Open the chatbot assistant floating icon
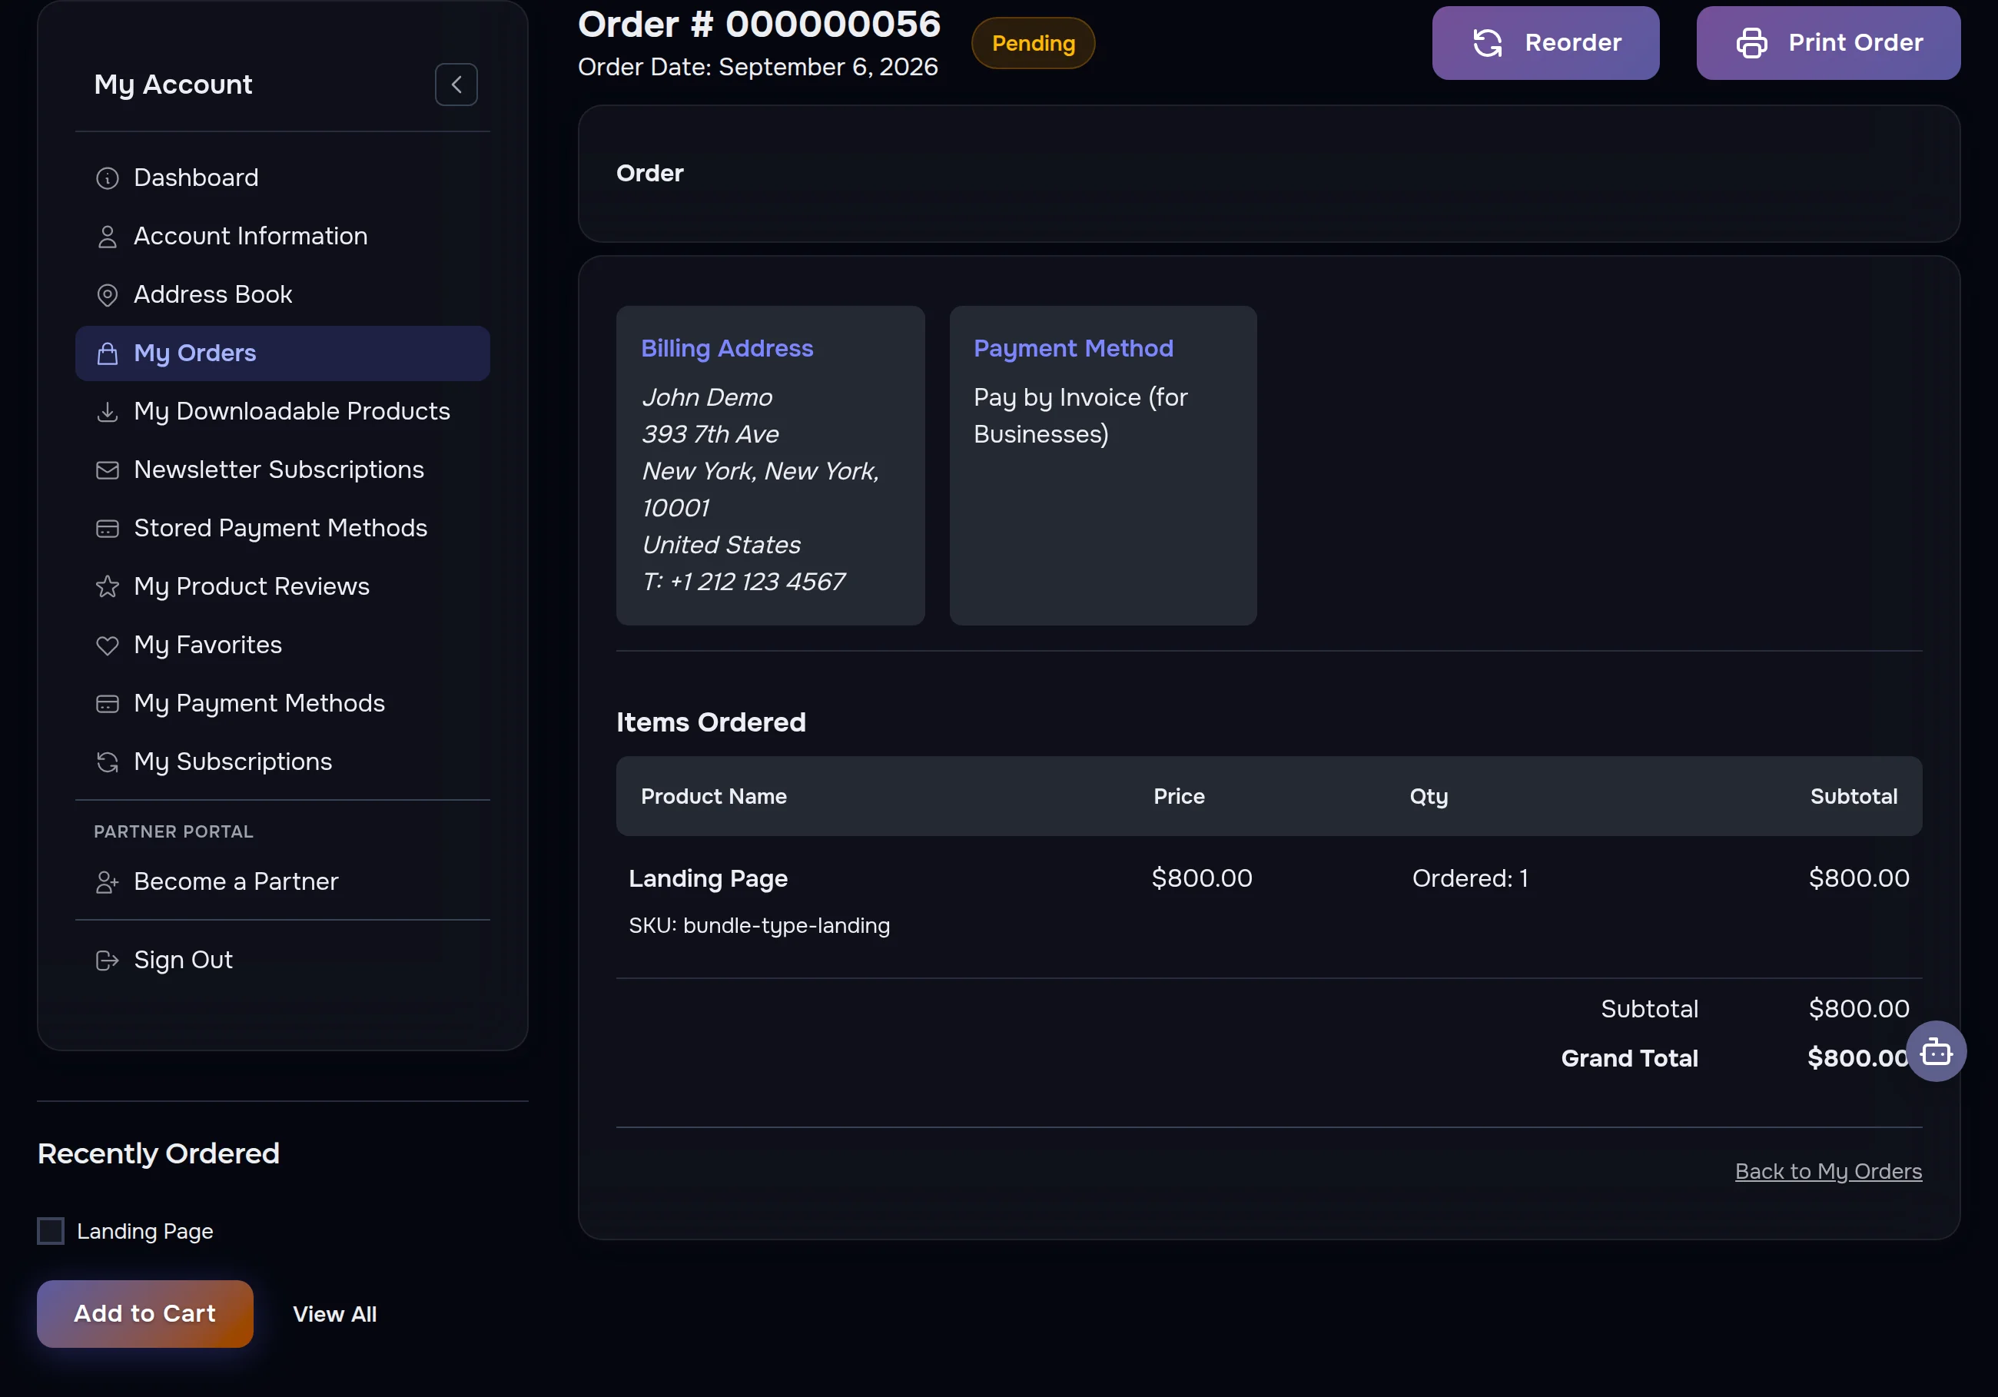 tap(1937, 1051)
